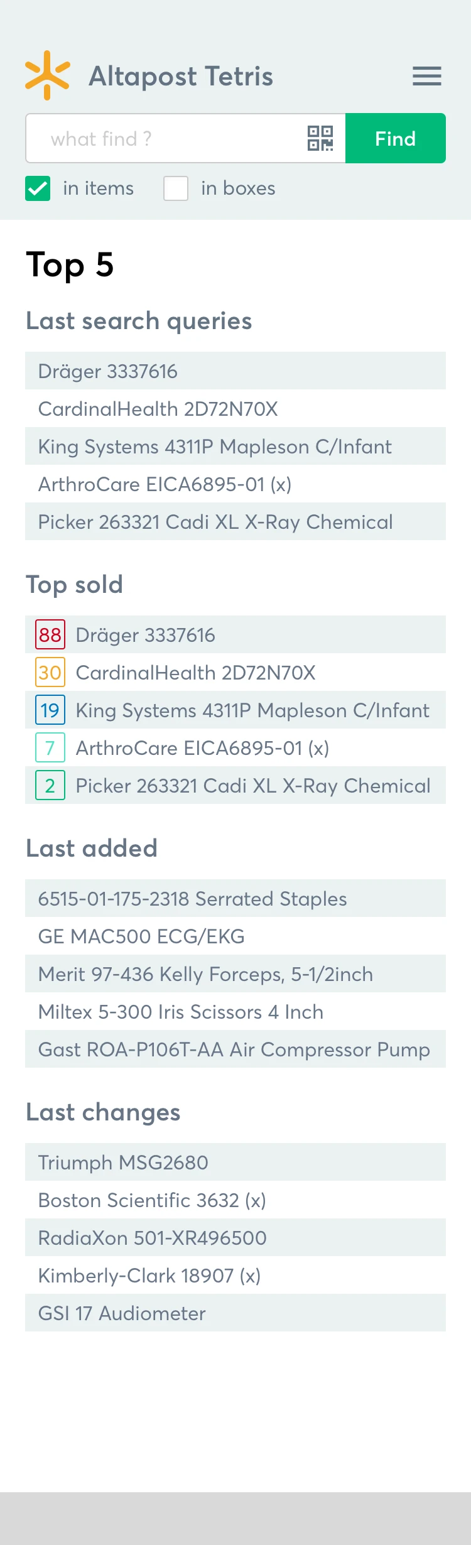Open GE MAC500 ECG/EKG item

click(141, 936)
